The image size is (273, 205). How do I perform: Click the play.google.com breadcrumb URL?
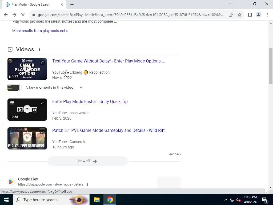[x=50, y=184]
